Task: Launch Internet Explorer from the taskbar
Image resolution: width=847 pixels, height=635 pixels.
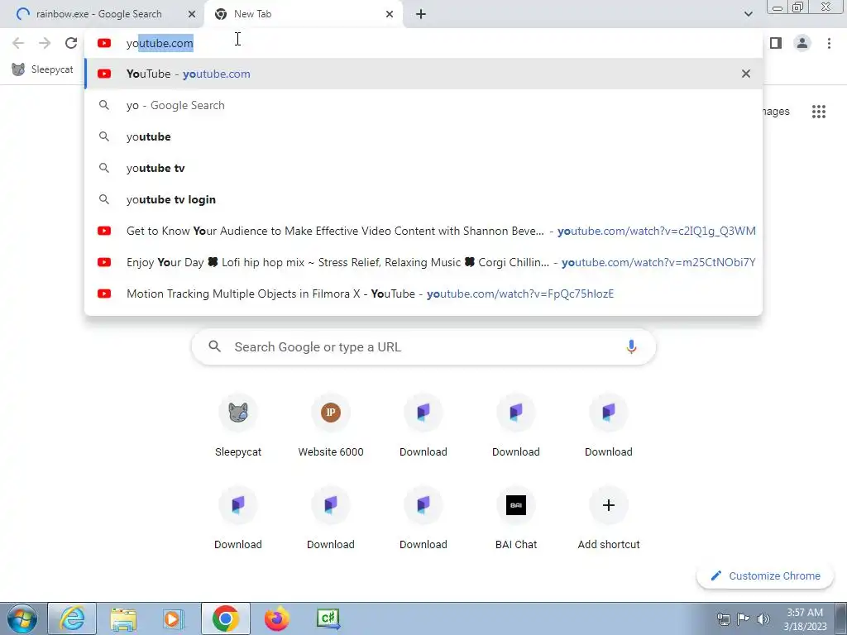Action: point(73,618)
